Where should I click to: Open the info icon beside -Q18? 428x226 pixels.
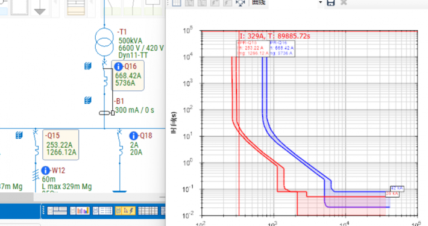133,136
